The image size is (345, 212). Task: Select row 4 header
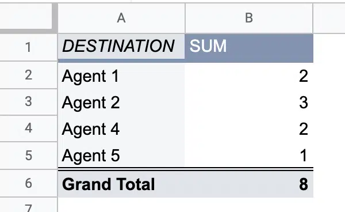(28, 128)
